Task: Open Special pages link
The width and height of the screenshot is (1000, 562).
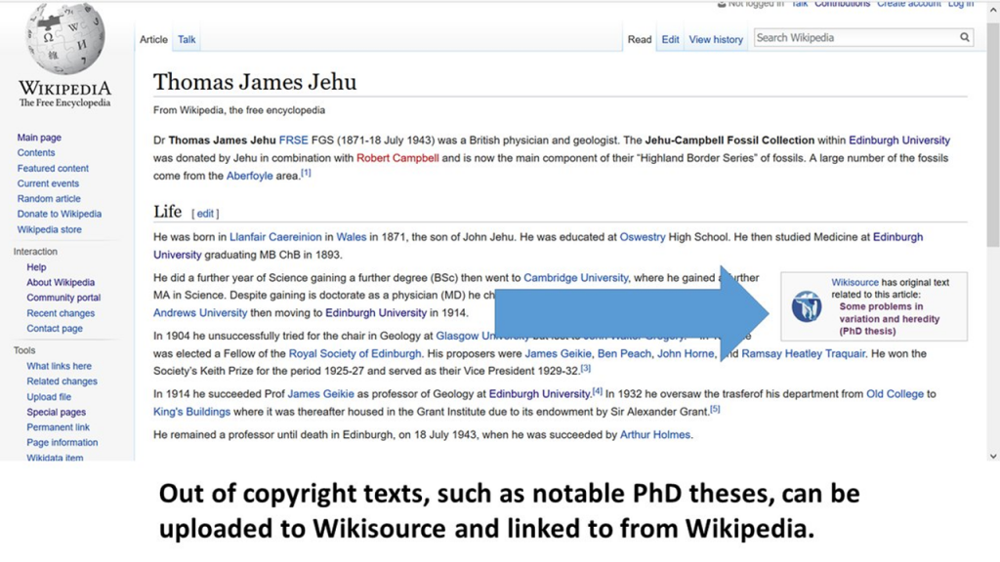Action: (56, 412)
